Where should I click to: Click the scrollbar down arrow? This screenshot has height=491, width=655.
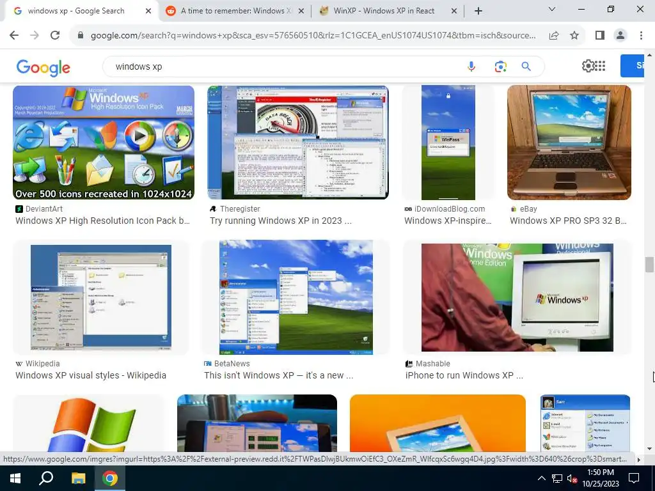click(649, 449)
